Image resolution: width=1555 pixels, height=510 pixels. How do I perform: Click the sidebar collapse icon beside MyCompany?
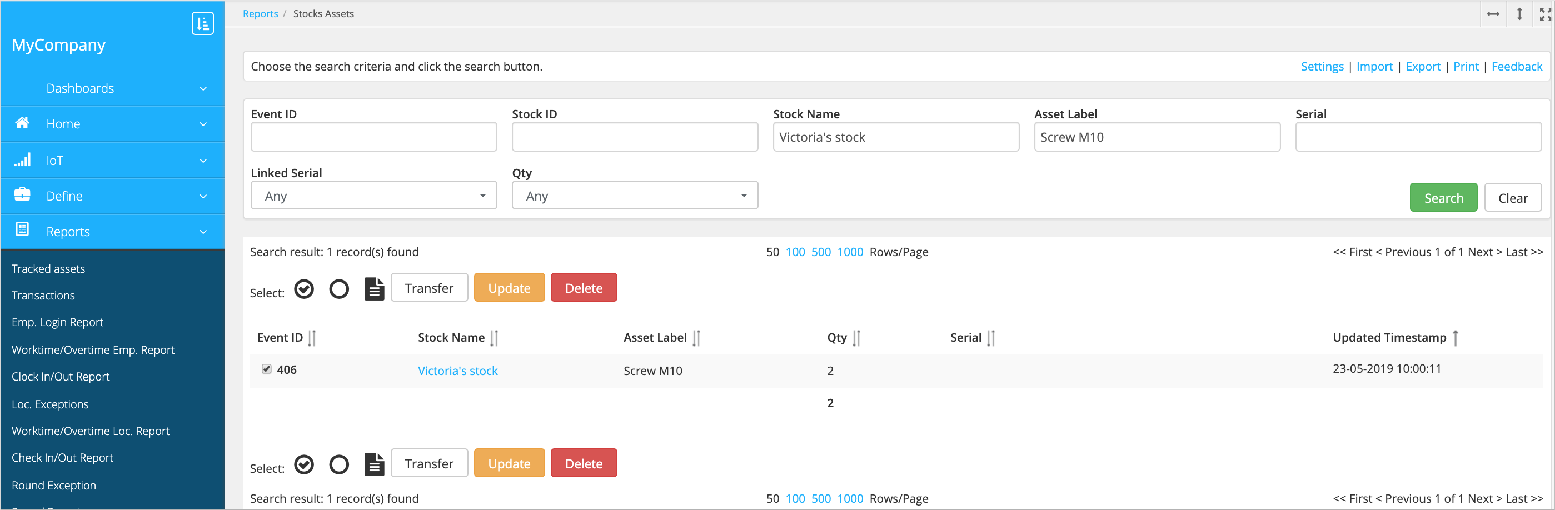click(x=202, y=23)
